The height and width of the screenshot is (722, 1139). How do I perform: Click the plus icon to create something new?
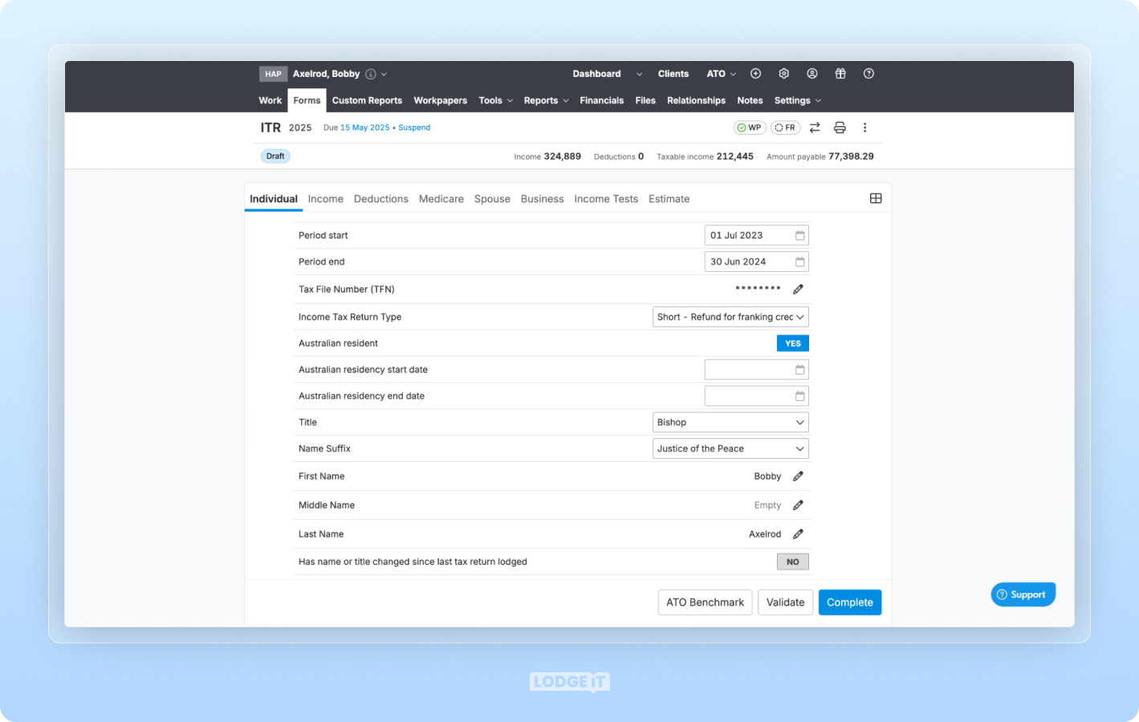point(755,73)
